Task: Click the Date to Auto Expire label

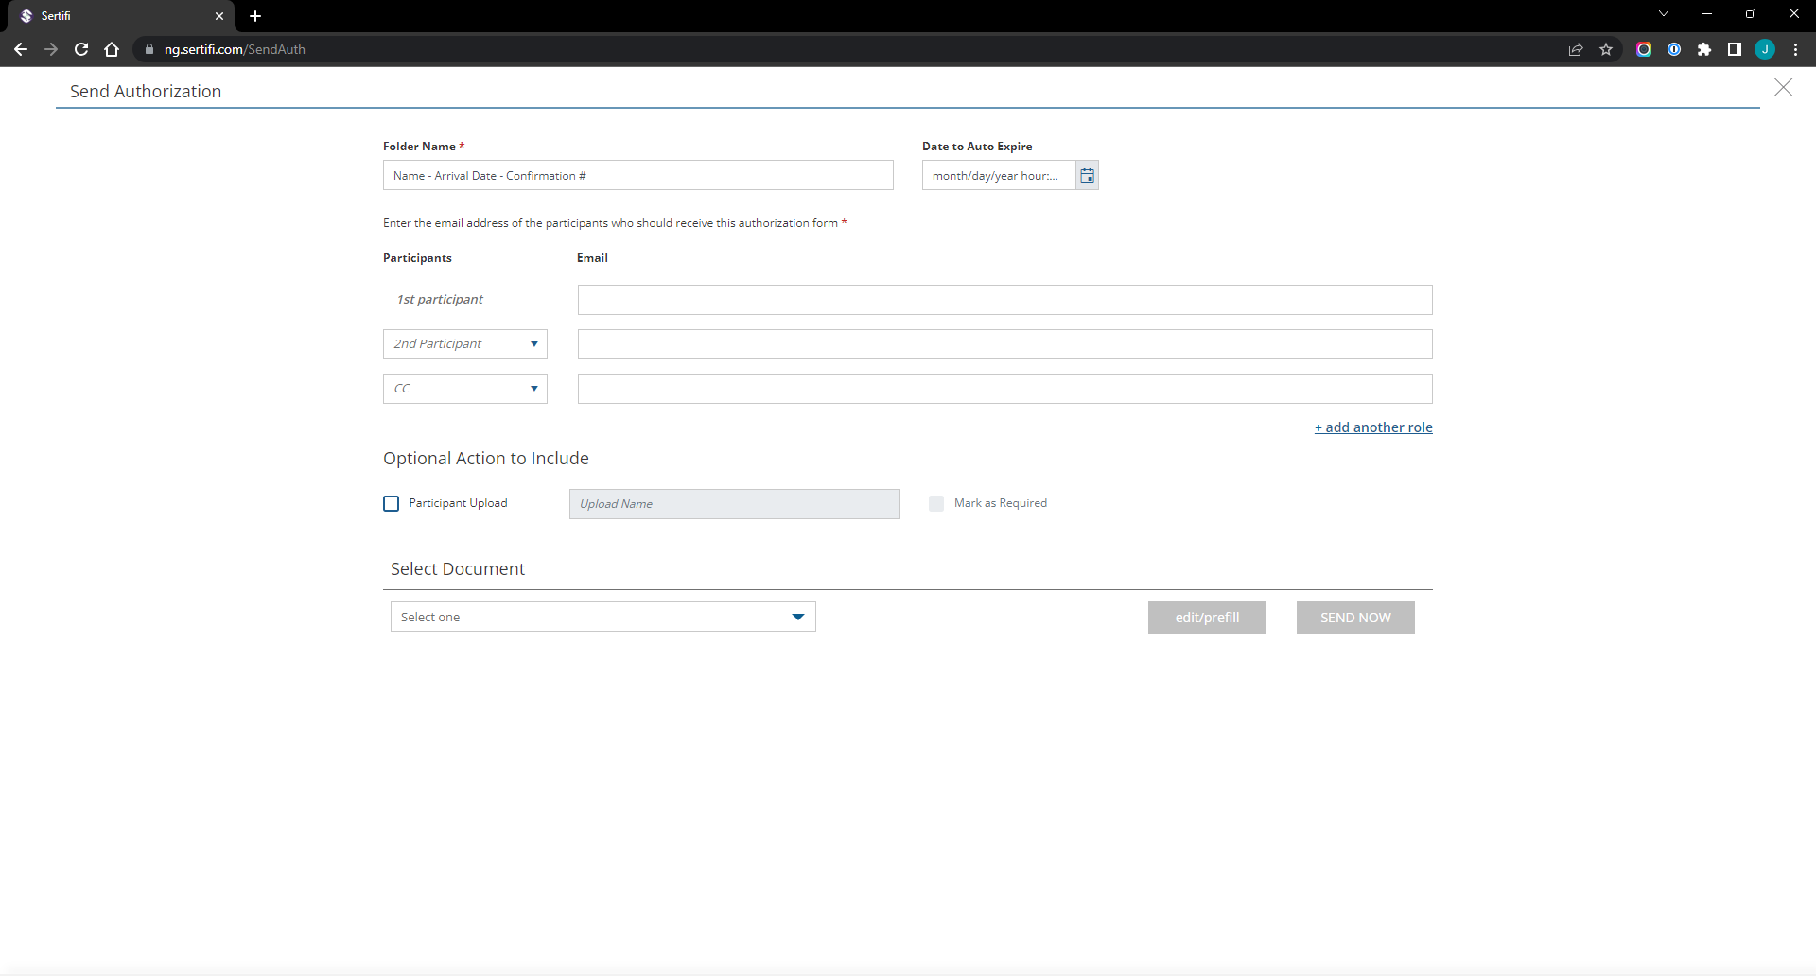Action: [x=977, y=147]
